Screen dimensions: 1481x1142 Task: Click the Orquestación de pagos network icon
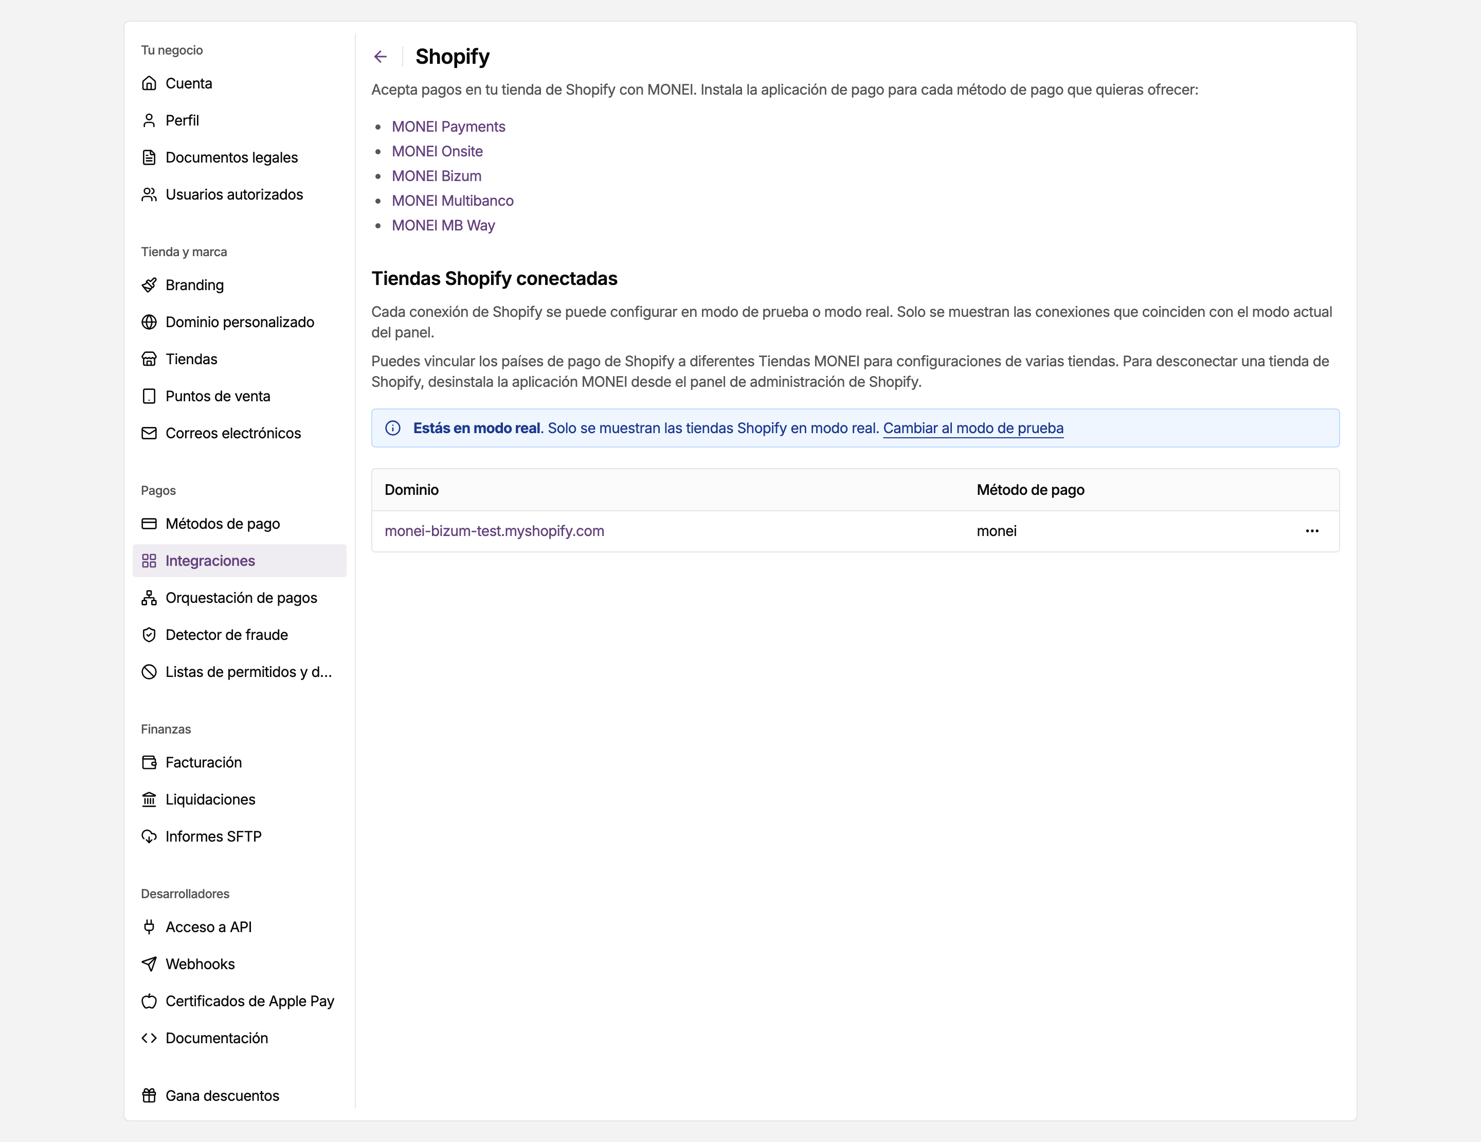pos(149,598)
